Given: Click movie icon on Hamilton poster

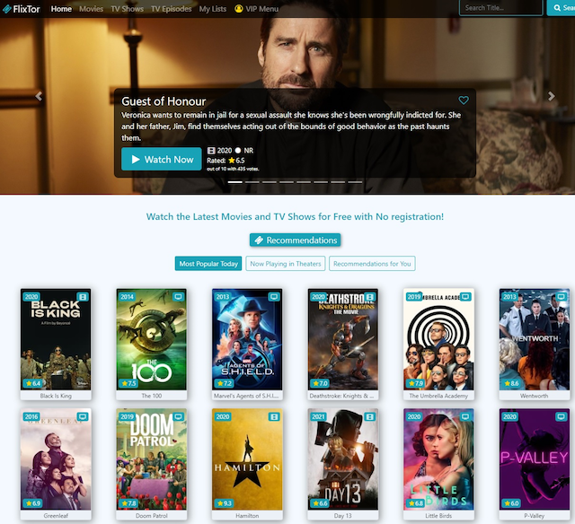Looking at the screenshot, I should click(274, 416).
